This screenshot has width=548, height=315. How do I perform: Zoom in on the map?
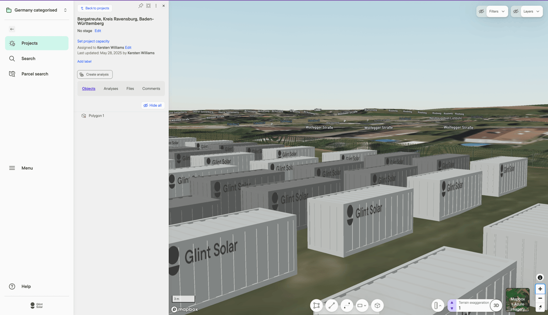point(540,289)
